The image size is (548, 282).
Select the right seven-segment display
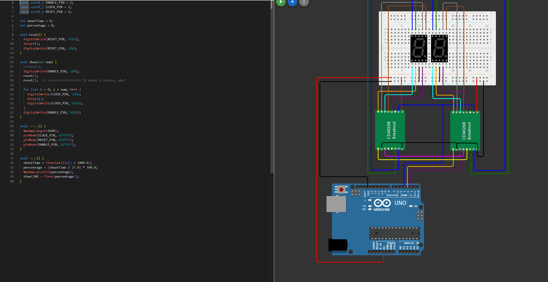pyautogui.click(x=439, y=47)
